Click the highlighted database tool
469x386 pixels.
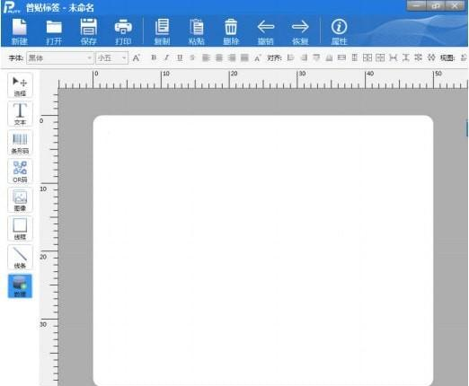point(20,286)
